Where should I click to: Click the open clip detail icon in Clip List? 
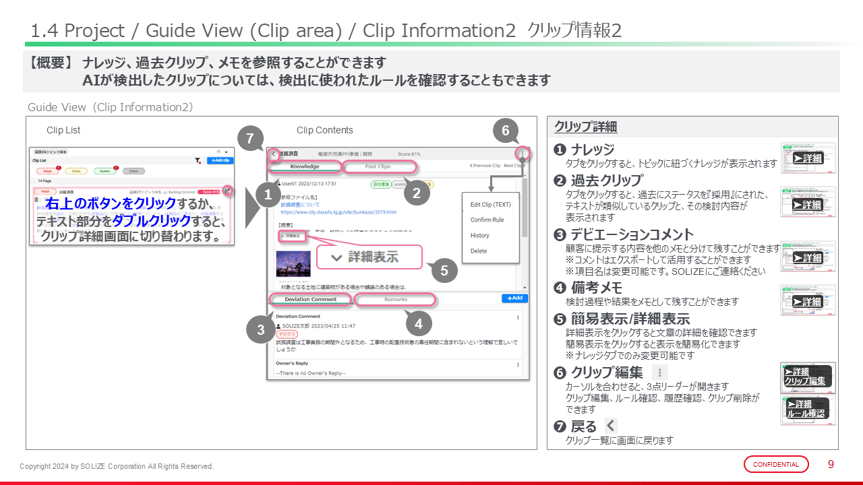pyautogui.click(x=228, y=191)
